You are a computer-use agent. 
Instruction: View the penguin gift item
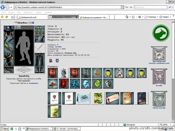pos(119,73)
